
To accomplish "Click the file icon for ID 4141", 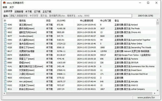I will pyautogui.click(x=5, y=66).
